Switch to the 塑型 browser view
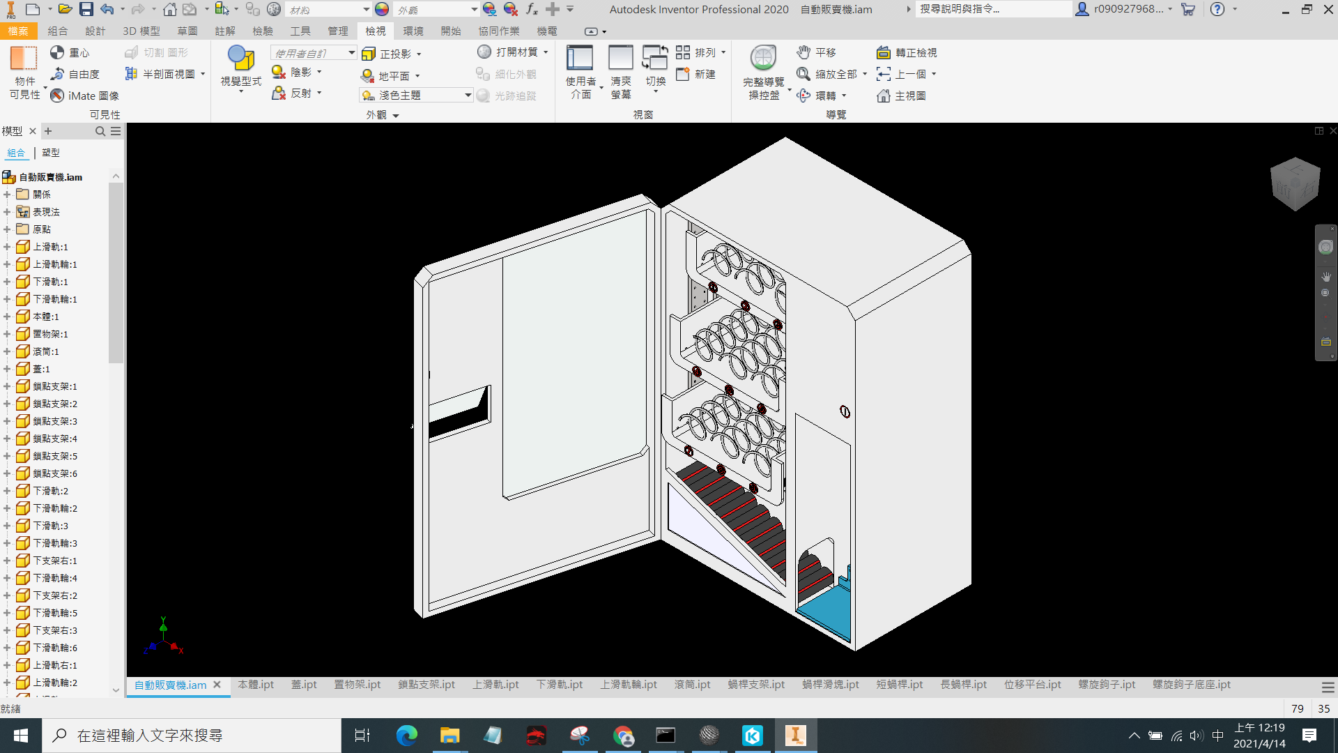This screenshot has width=1338, height=753. tap(51, 153)
